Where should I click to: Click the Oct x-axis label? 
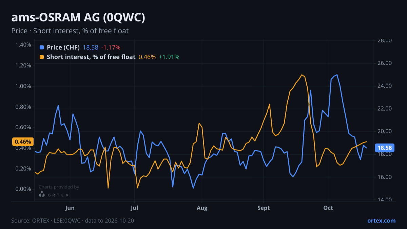[x=328, y=208]
